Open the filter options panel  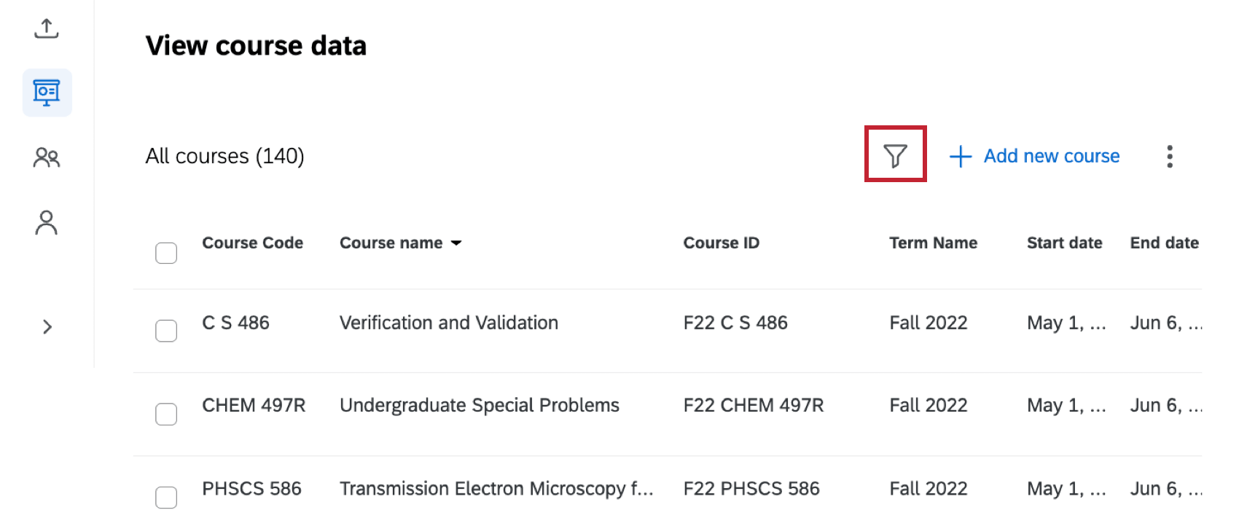pos(895,154)
